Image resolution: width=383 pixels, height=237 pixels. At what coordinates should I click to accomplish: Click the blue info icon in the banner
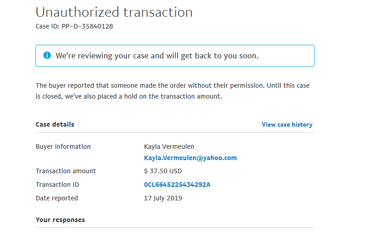click(x=47, y=56)
